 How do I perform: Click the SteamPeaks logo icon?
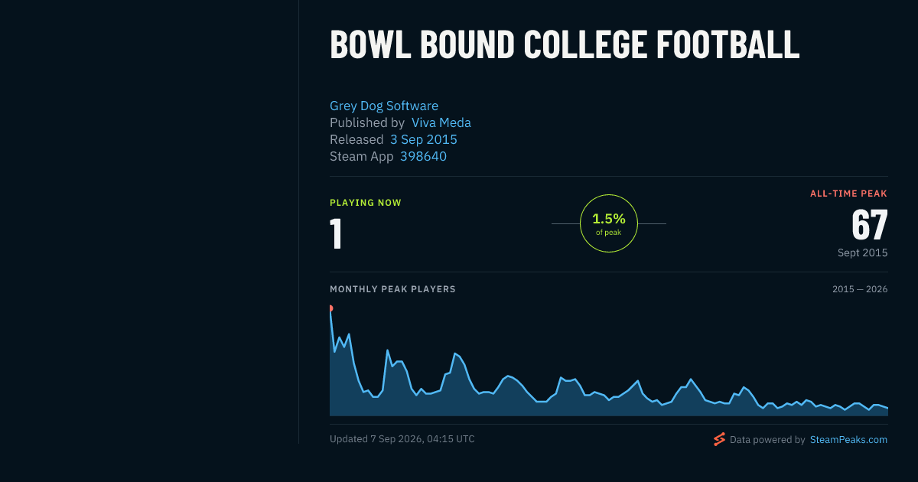click(x=719, y=439)
